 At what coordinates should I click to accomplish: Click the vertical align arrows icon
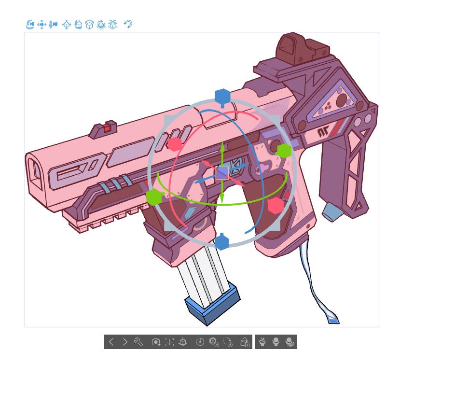click(54, 25)
